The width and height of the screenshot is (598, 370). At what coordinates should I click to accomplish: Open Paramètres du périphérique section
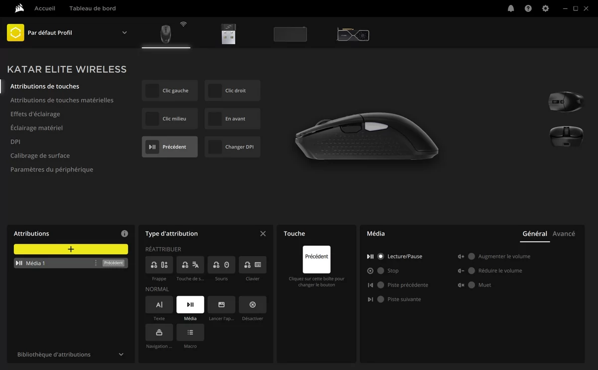coord(52,170)
